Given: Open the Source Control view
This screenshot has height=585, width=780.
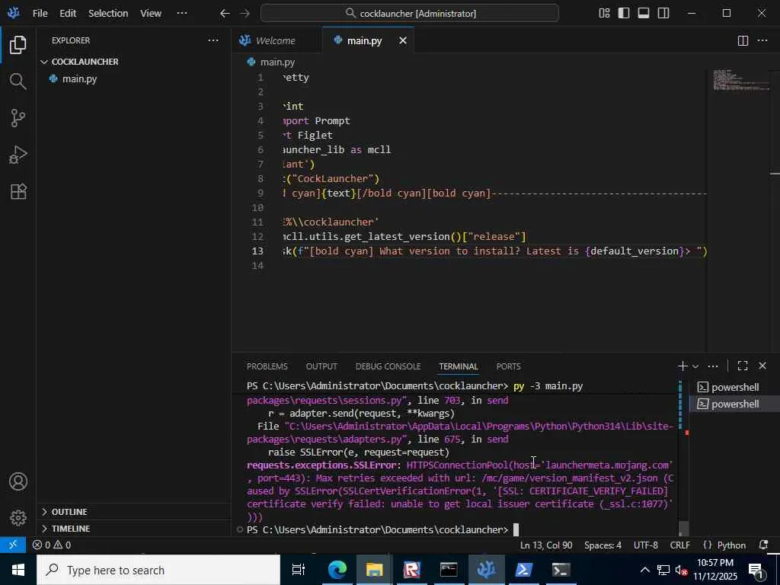Looking at the screenshot, I should [18, 118].
